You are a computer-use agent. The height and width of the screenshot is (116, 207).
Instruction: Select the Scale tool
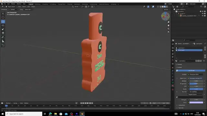point(3,29)
